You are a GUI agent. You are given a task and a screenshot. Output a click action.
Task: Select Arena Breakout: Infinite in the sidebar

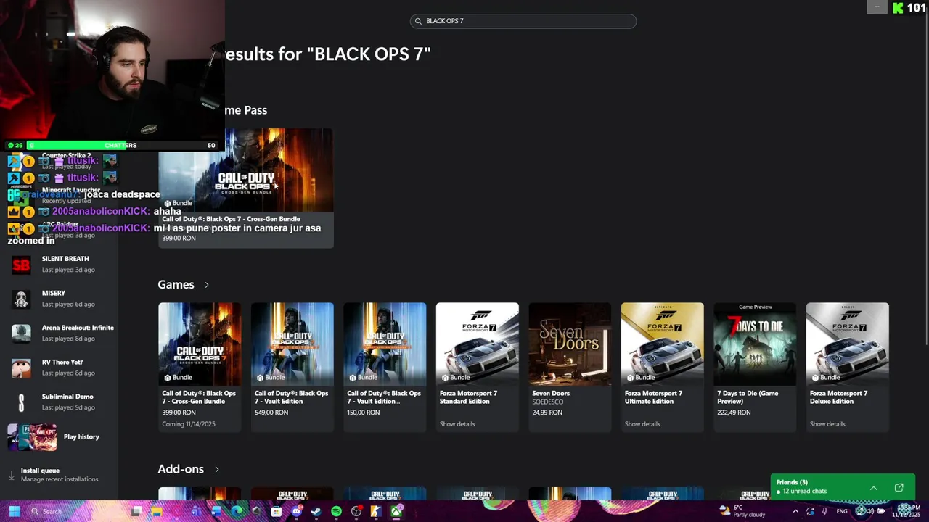click(60, 333)
